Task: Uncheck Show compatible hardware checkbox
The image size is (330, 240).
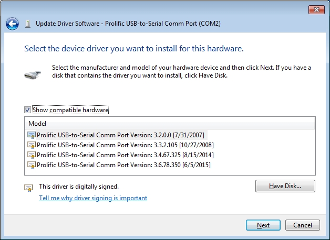Action: (27, 110)
